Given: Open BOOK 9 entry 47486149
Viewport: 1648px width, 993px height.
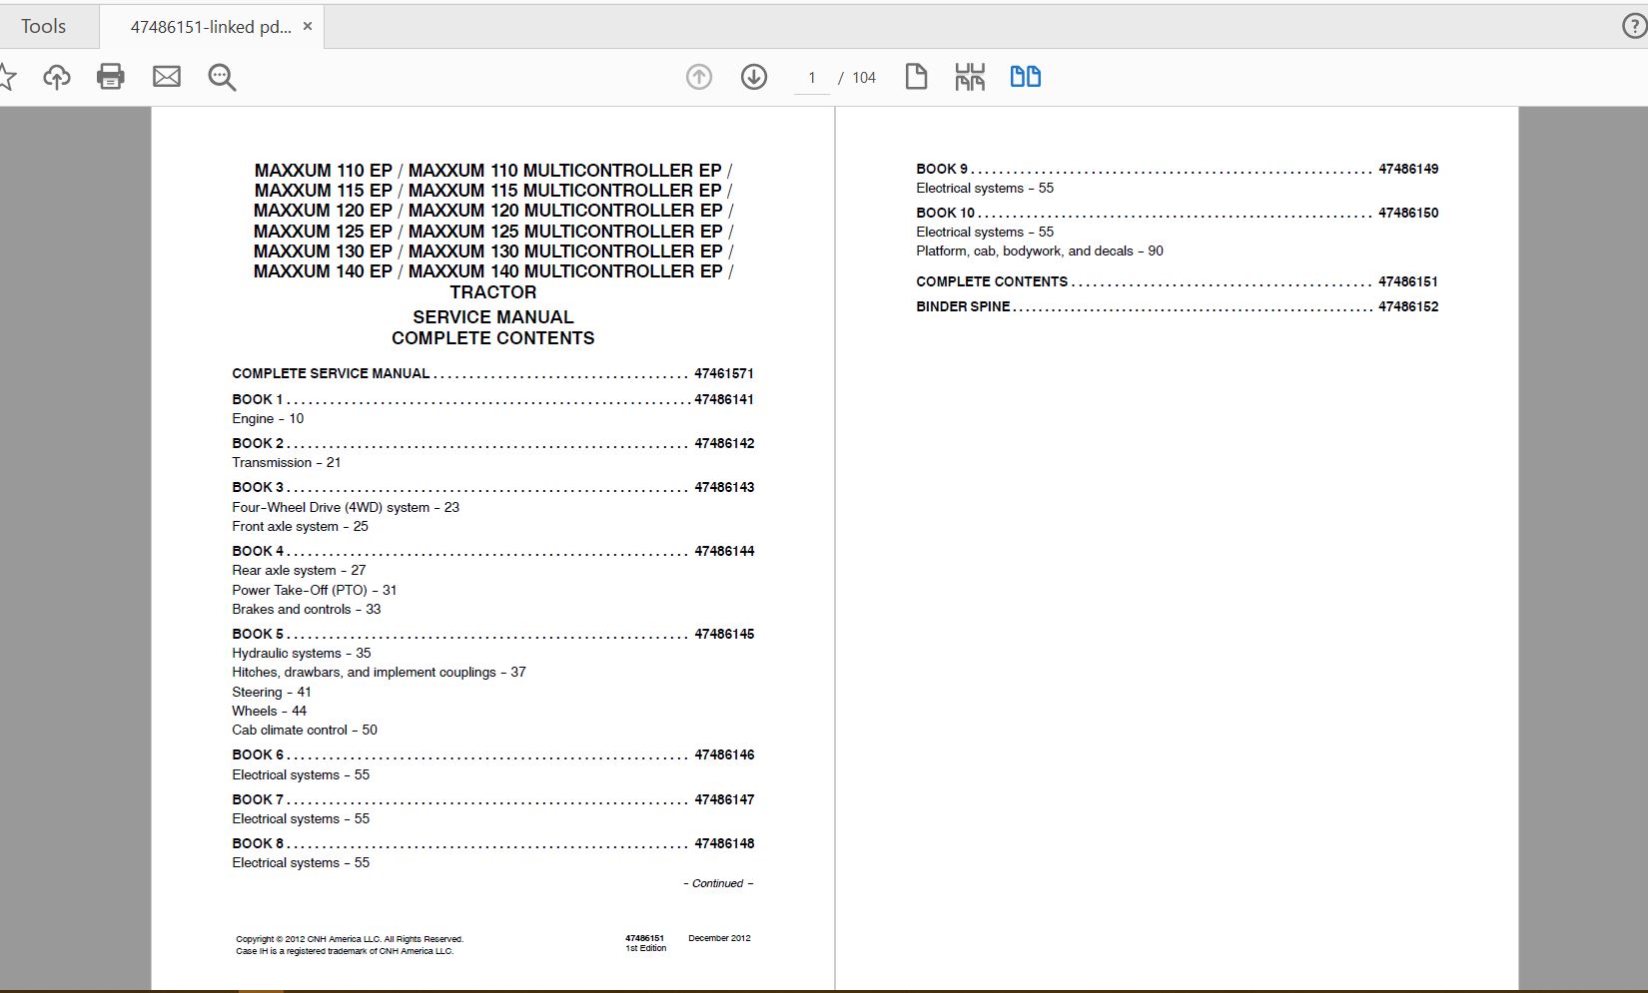Looking at the screenshot, I should 1178,169.
